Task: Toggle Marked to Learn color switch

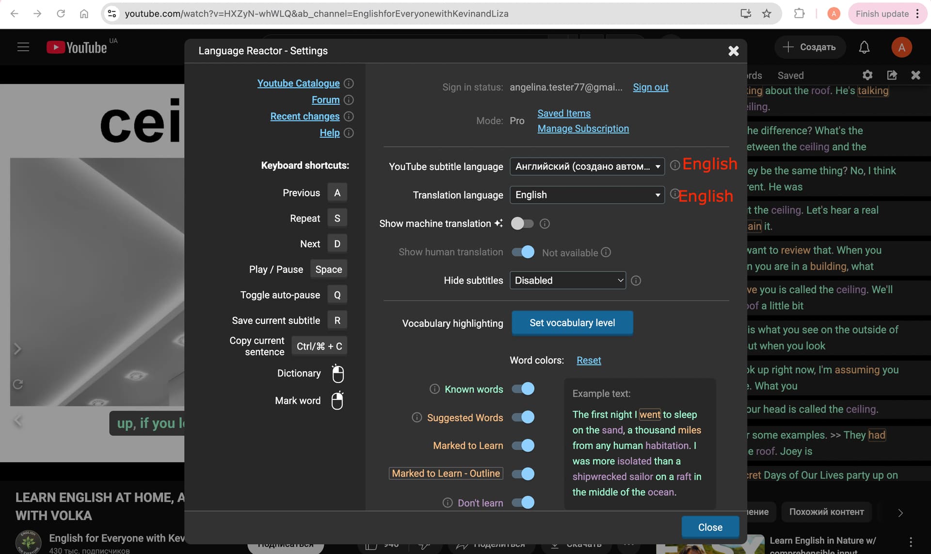Action: pos(523,445)
